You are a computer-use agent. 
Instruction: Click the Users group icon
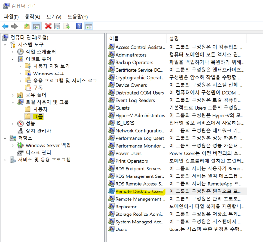pyautogui.click(x=111, y=229)
